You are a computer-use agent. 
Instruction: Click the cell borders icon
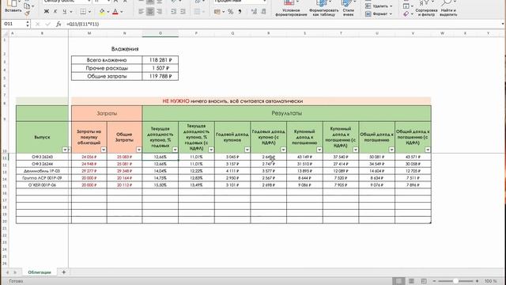83,12
